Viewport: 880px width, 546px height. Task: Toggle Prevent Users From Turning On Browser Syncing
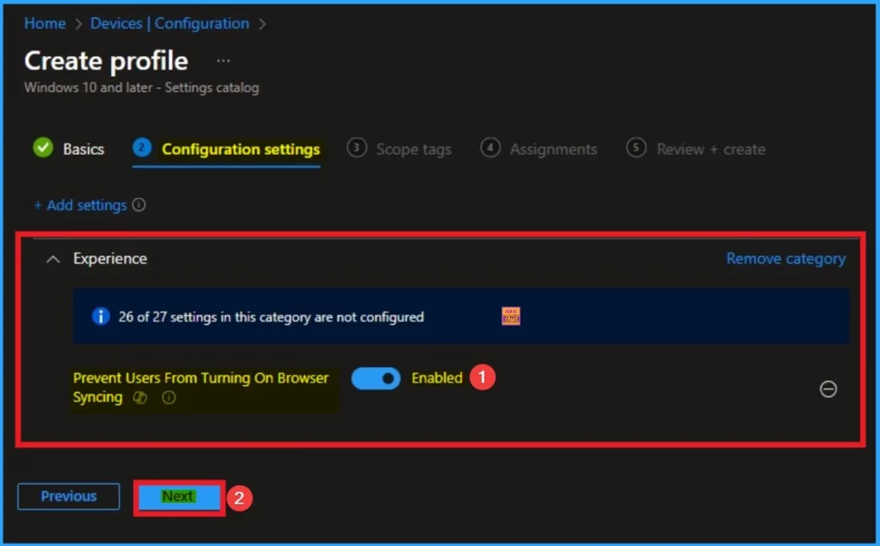tap(376, 378)
